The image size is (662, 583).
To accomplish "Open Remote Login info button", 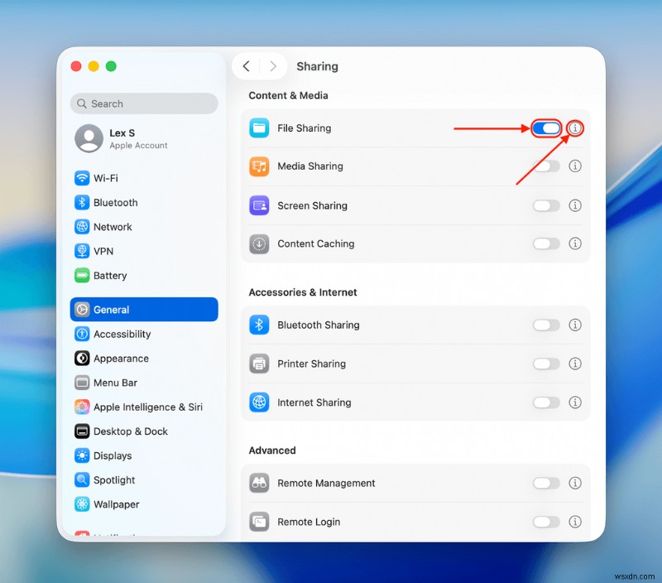I will tap(575, 522).
